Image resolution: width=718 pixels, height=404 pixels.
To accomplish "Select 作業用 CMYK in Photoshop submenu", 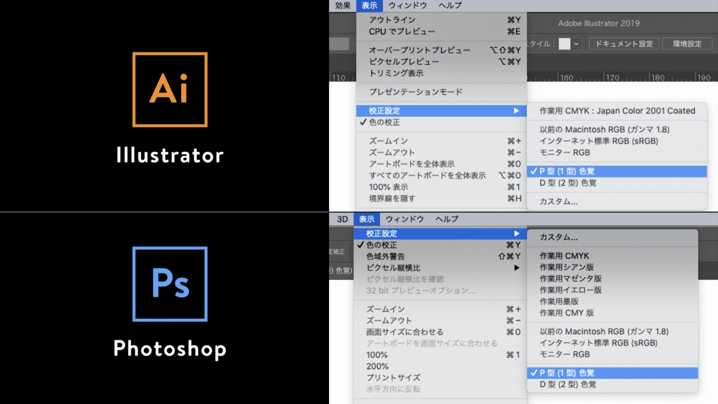I will coord(613,256).
